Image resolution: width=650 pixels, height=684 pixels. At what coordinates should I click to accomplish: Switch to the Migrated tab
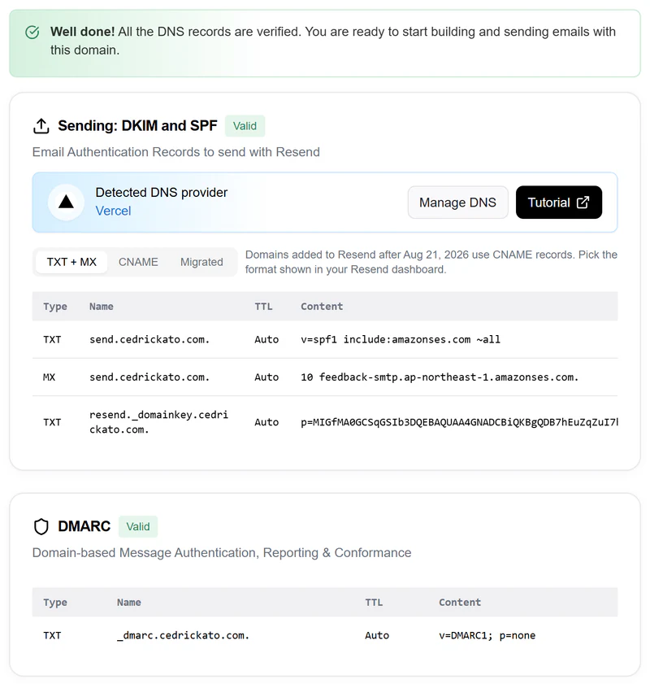click(x=201, y=262)
